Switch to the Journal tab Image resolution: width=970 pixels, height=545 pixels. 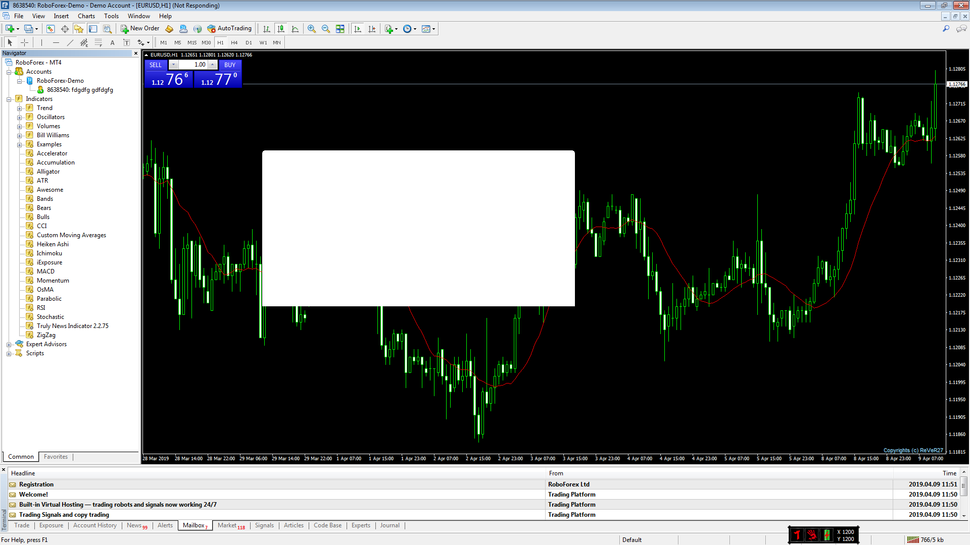(390, 525)
